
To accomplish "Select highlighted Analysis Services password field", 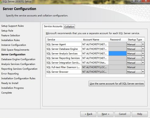I will click(x=117, y=53).
